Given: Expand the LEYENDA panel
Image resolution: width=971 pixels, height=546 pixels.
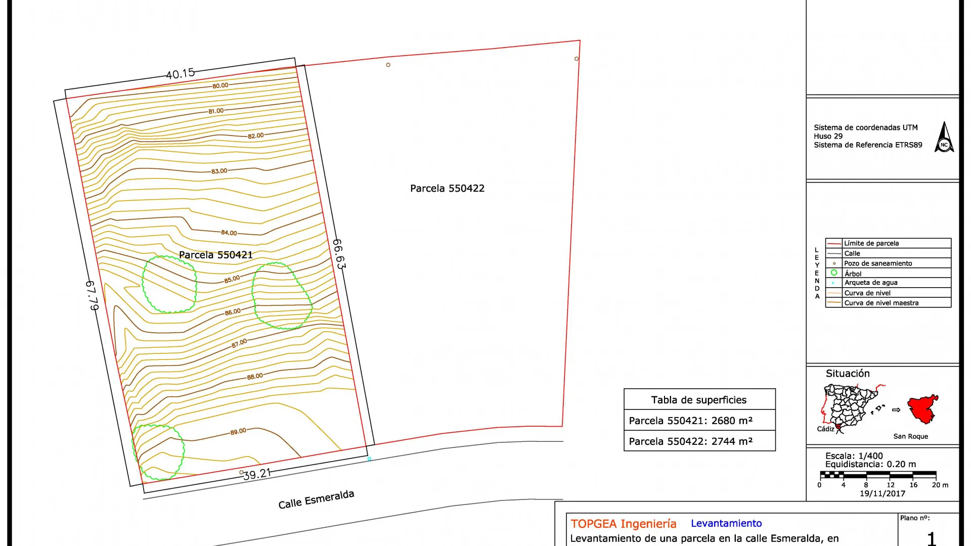Looking at the screenshot, I should [816, 273].
